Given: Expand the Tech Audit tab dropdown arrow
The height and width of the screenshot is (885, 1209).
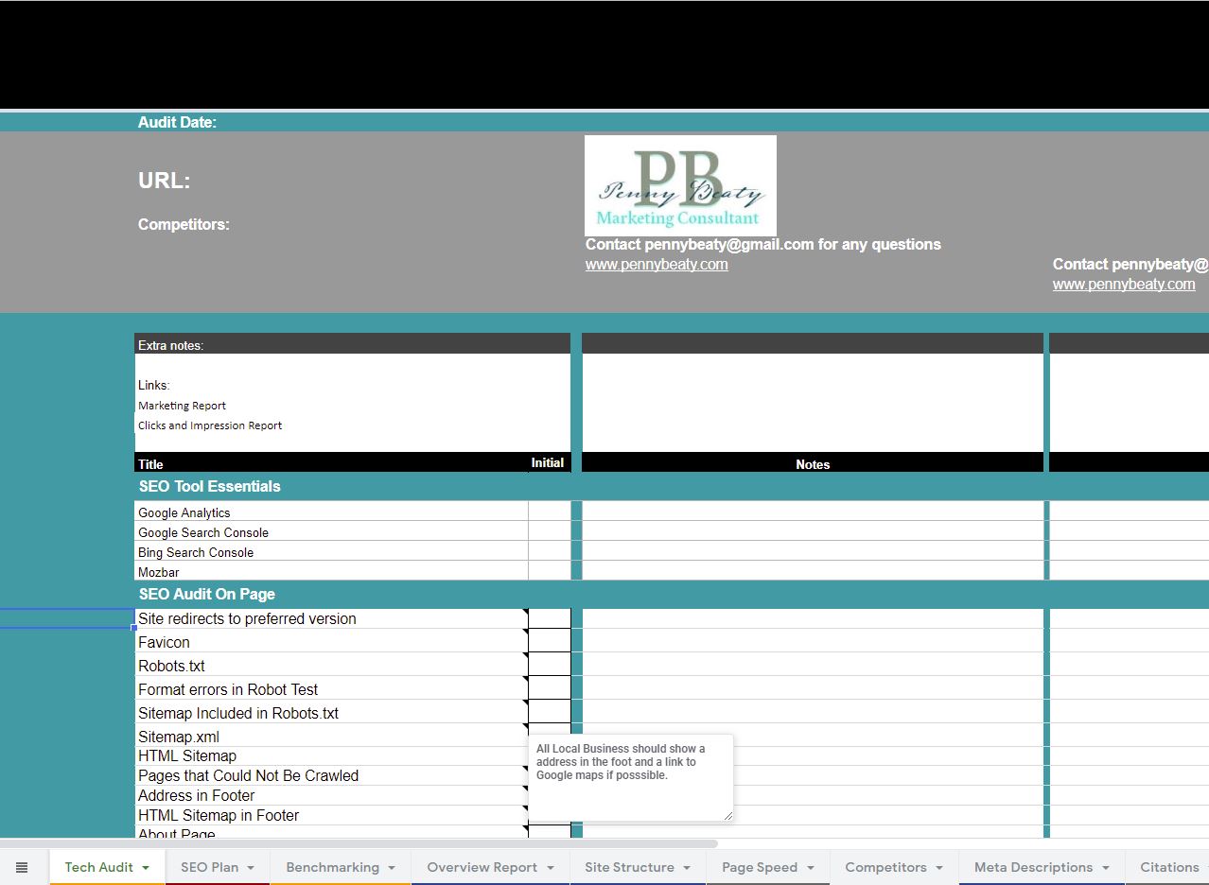Looking at the screenshot, I should pyautogui.click(x=146, y=868).
